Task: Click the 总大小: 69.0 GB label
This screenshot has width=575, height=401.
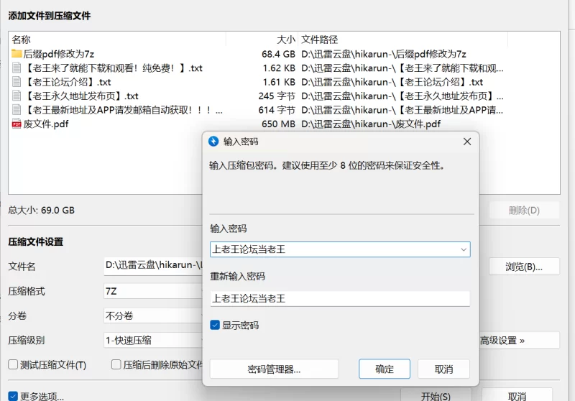Action: click(x=42, y=210)
